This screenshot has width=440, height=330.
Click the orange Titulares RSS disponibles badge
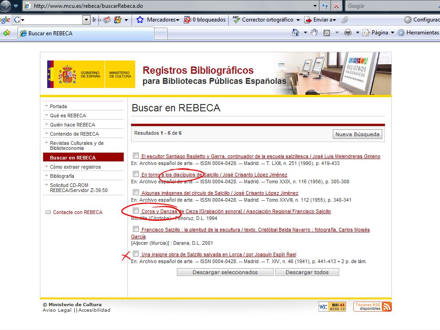(372, 307)
